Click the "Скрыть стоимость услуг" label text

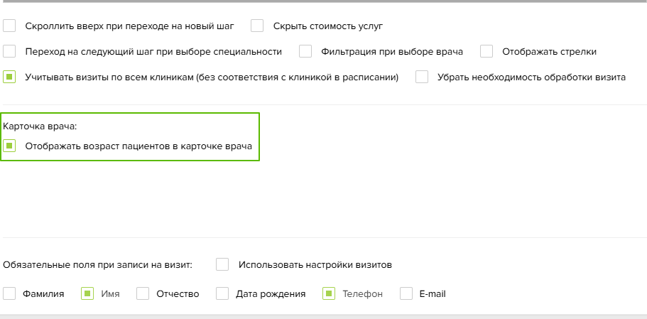pyautogui.click(x=328, y=26)
